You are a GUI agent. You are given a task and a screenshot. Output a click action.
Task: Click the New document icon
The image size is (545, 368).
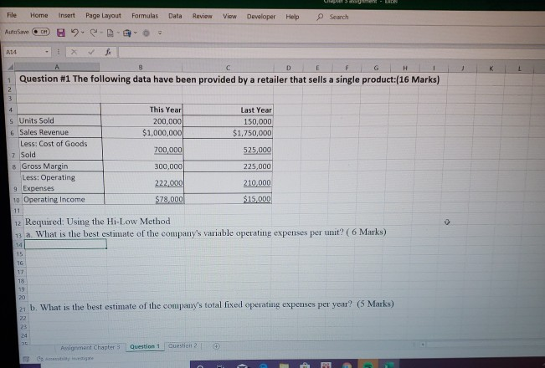[x=110, y=33]
